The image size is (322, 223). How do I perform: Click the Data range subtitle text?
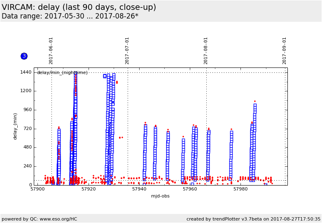(70, 16)
